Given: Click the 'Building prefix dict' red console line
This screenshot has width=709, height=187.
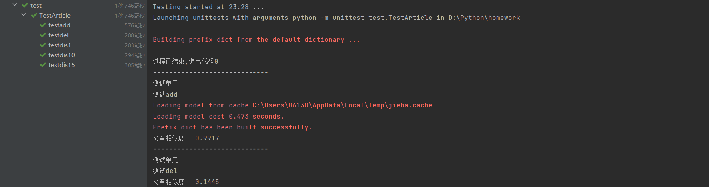Looking at the screenshot, I should 256,40.
